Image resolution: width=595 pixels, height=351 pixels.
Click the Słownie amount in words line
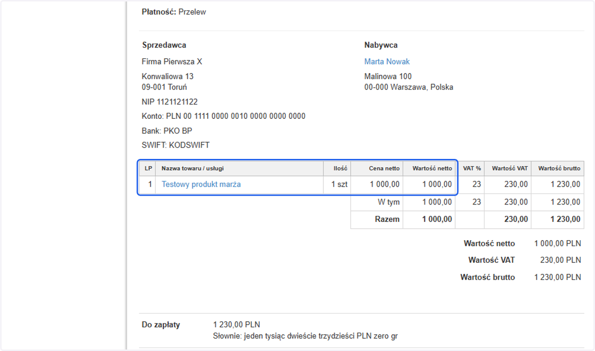point(305,337)
